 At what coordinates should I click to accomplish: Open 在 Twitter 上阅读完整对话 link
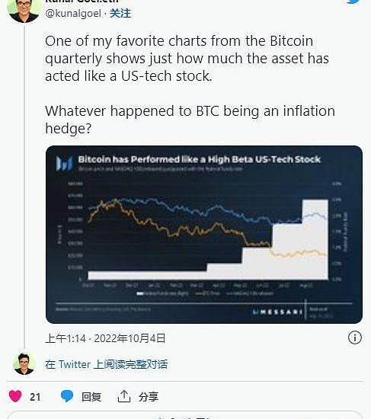[107, 364]
